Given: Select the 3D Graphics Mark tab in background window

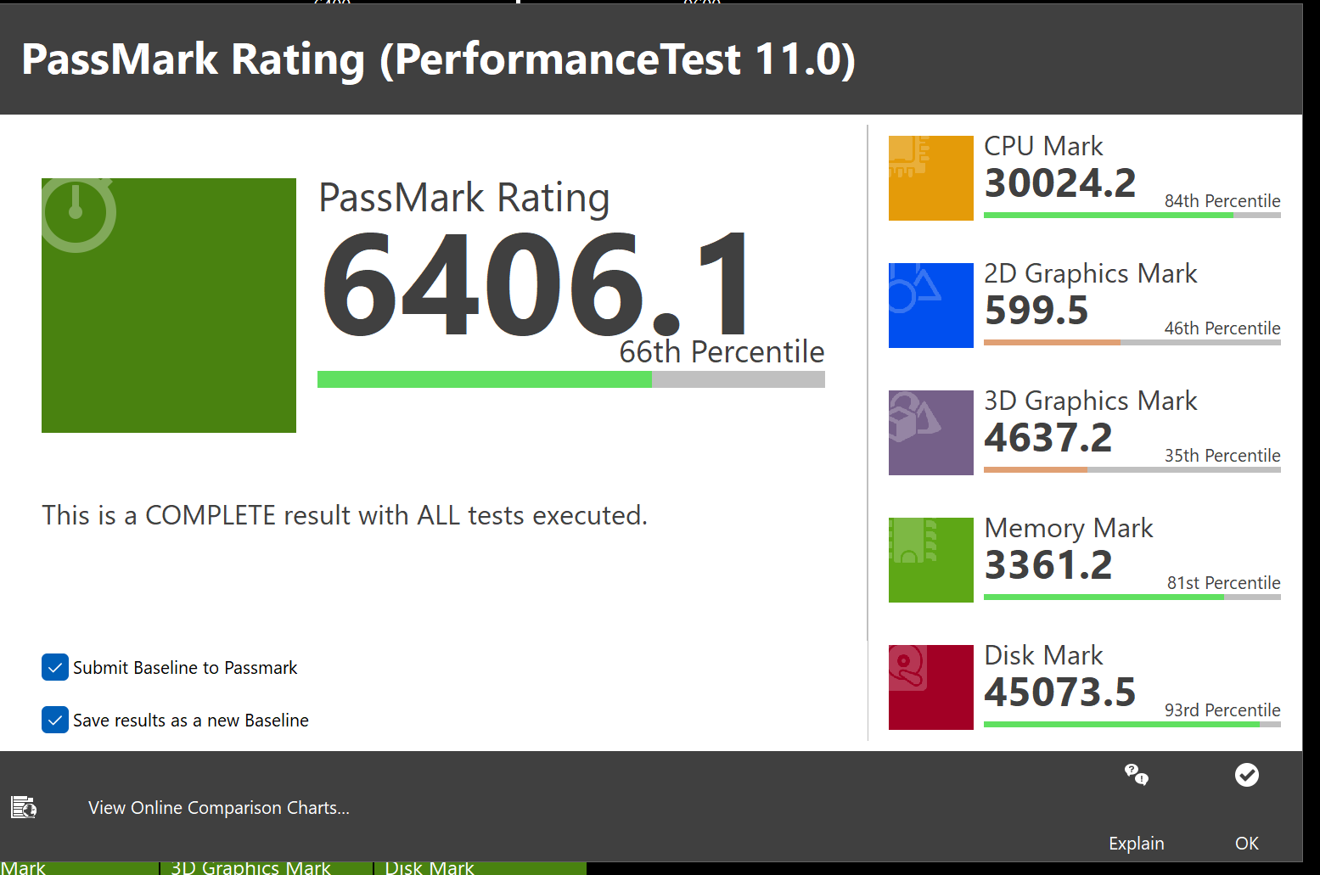Looking at the screenshot, I should (267, 867).
